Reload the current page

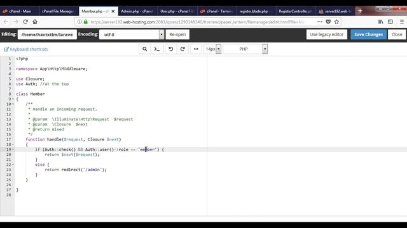pos(25,22)
